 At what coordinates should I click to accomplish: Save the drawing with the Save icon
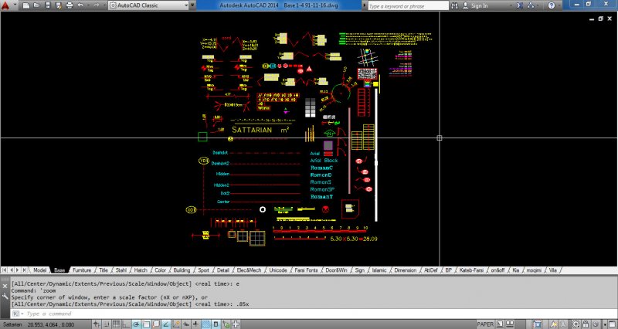point(48,5)
